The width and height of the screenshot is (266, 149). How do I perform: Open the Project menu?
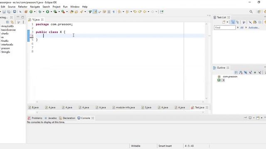57,7
